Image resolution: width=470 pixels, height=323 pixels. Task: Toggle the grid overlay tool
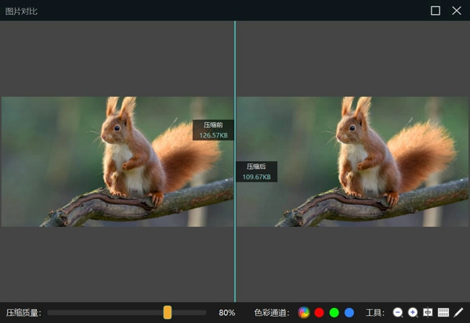point(443,313)
